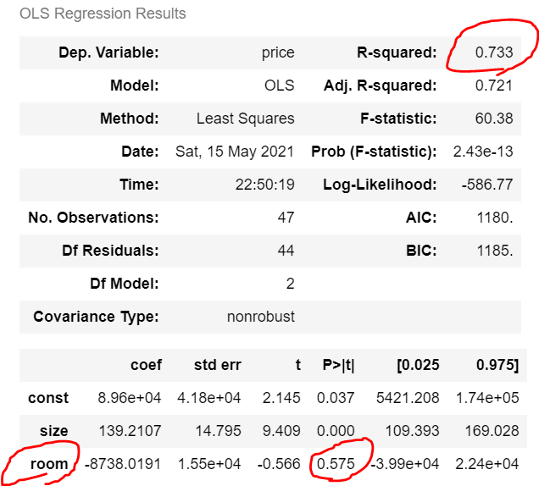The height and width of the screenshot is (486, 539).
Task: Select the const row label
Action: pos(48,398)
